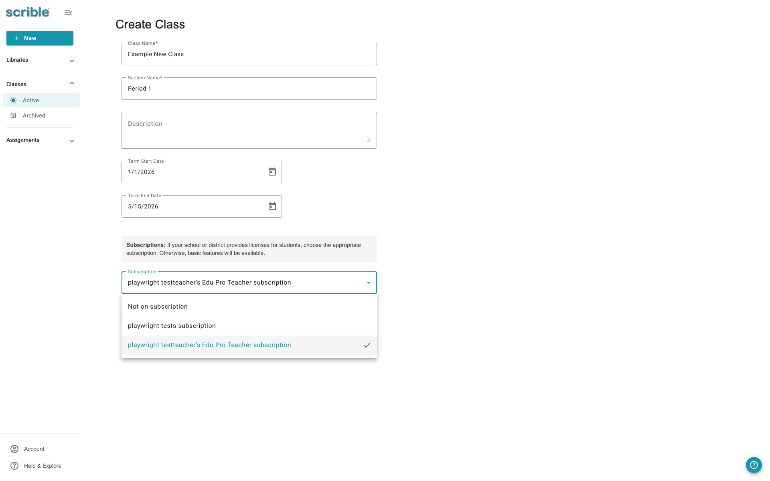
Task: Click the sun icon next to Active
Action: [13, 100]
